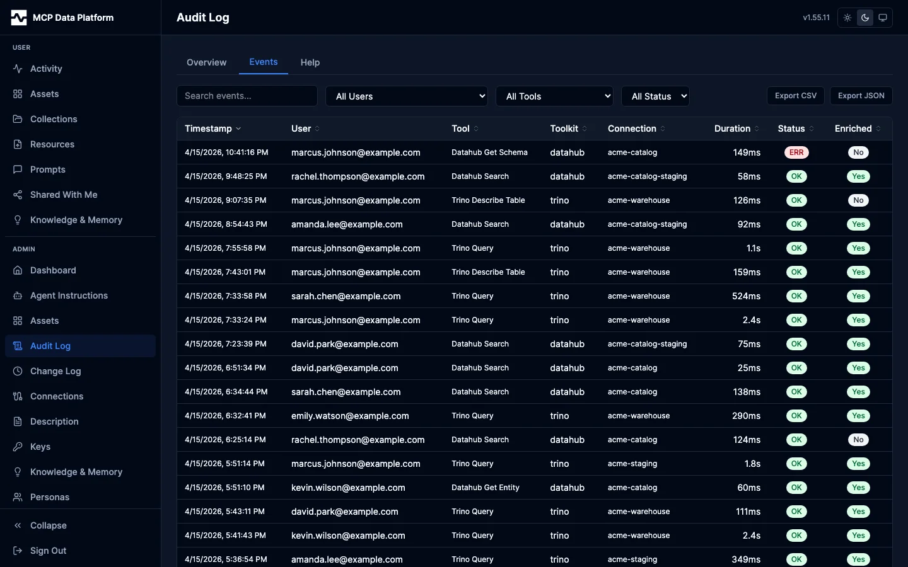Select the Shared With Me share icon

[17, 195]
